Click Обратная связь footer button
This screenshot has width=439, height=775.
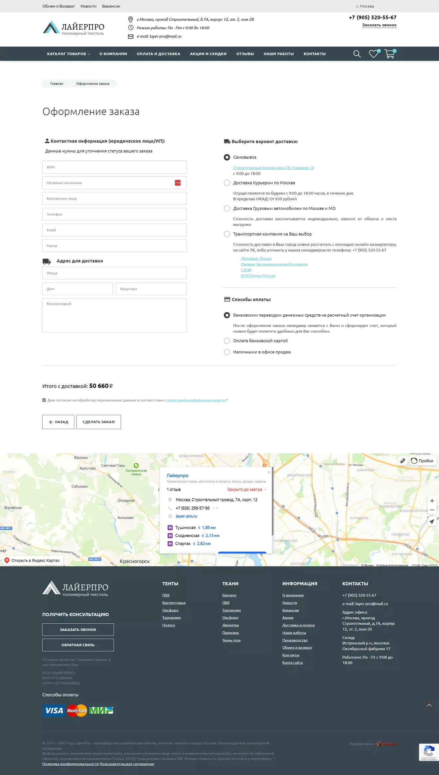(x=78, y=645)
